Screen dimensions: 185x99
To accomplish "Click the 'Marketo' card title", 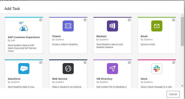I will click(x=101, y=36).
